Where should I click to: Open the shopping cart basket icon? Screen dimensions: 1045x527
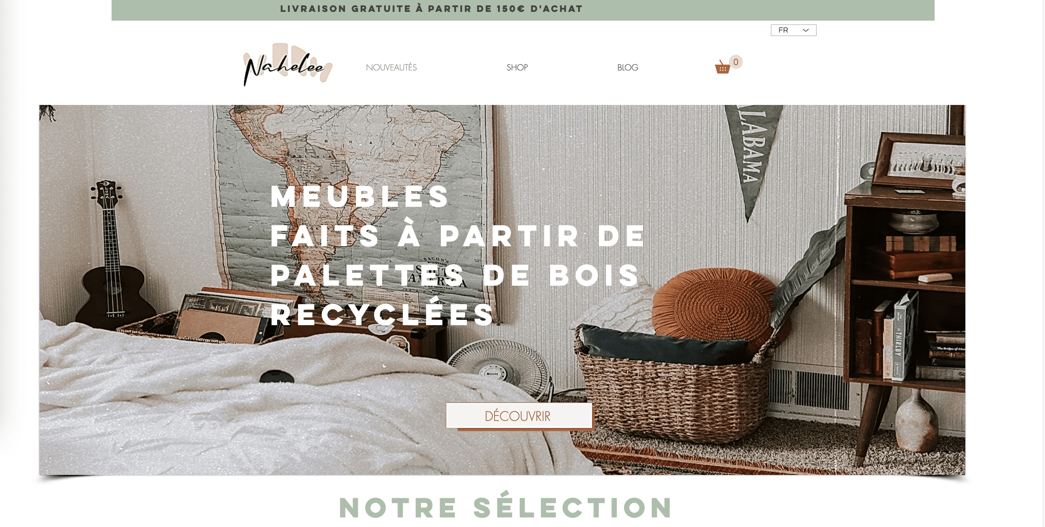[722, 67]
